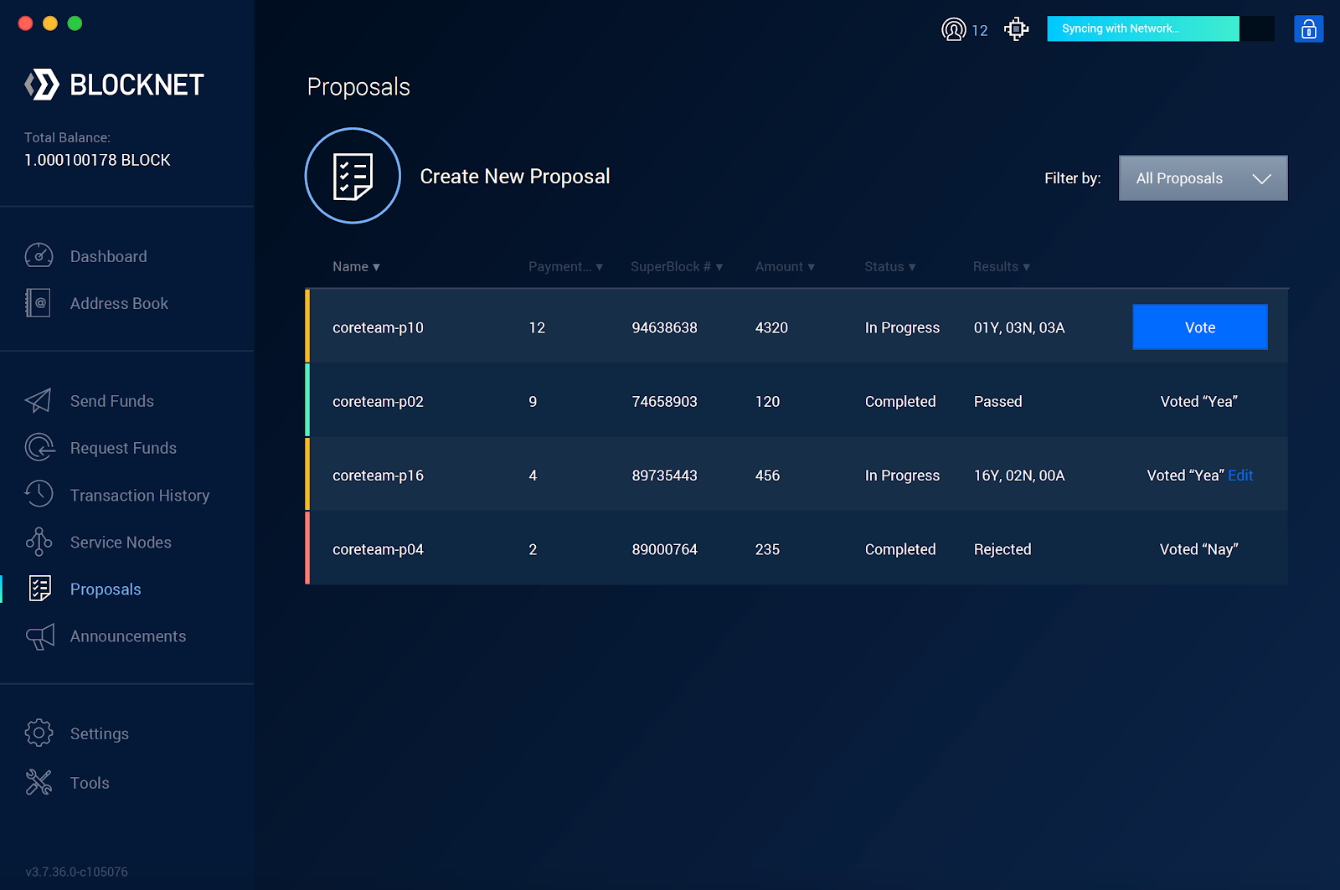Image resolution: width=1340 pixels, height=890 pixels.
Task: Click the network chip status icon
Action: 1017,29
